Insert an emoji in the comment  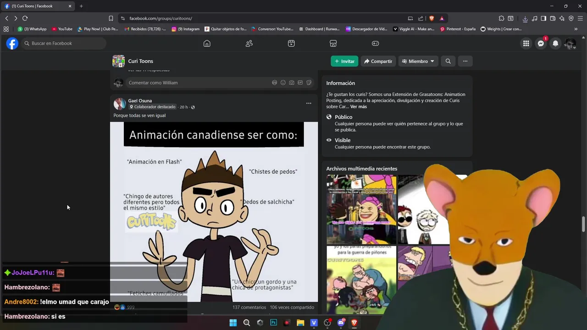(283, 82)
